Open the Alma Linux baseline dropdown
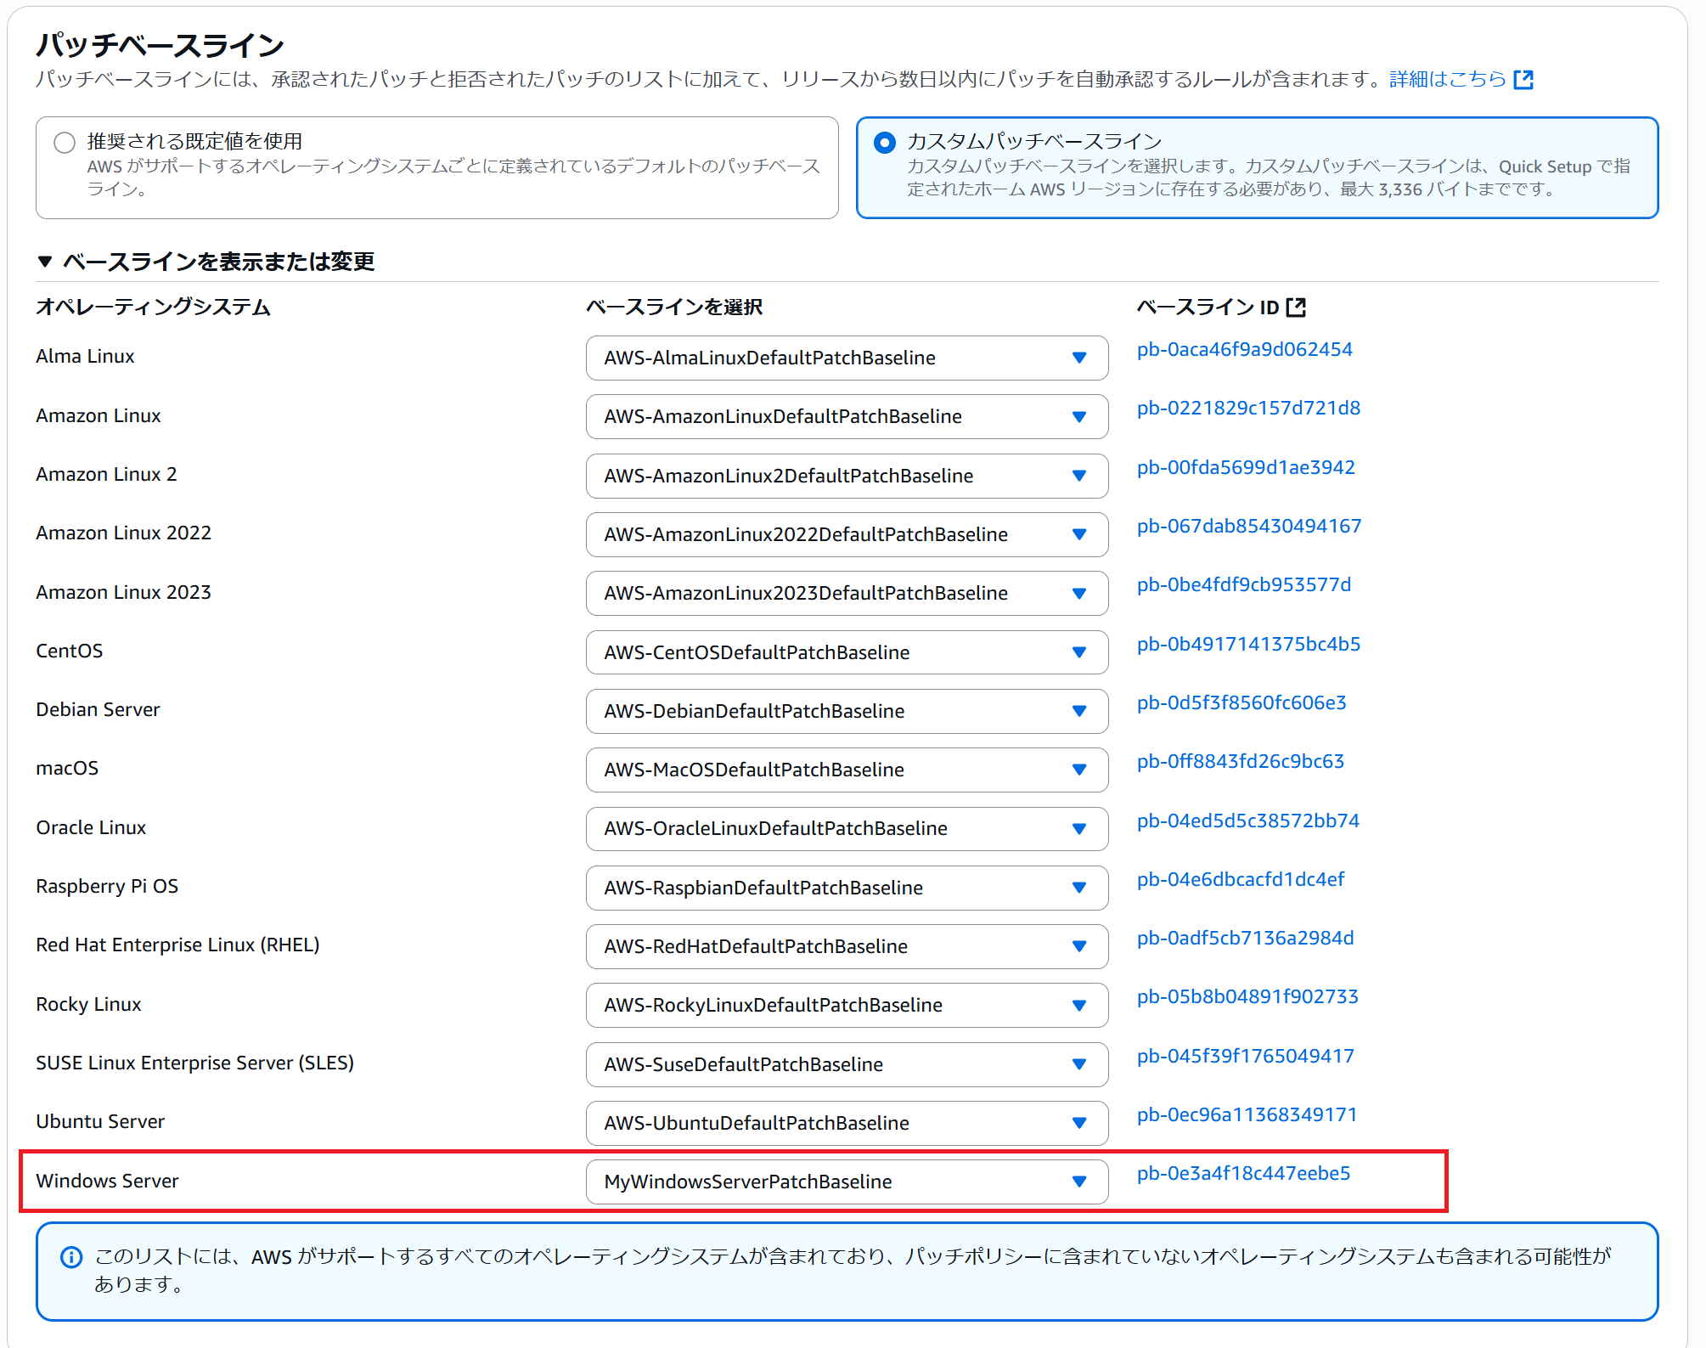The width and height of the screenshot is (1706, 1348). click(846, 358)
